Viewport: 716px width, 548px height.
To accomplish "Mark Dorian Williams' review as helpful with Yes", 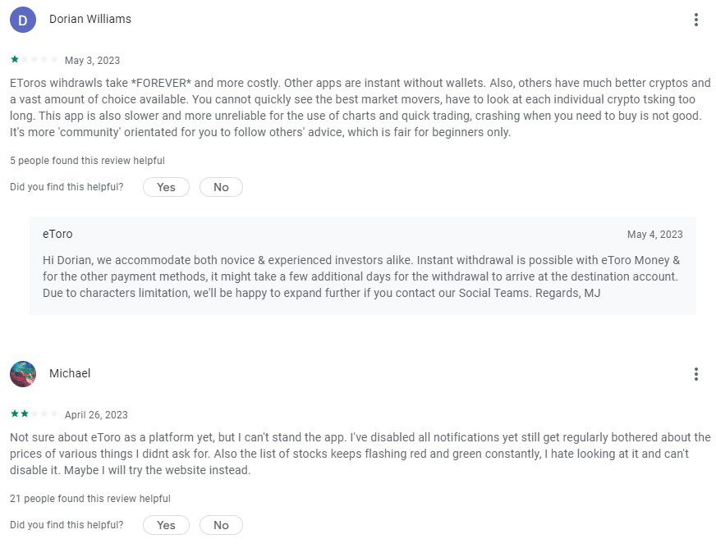I will 166,187.
